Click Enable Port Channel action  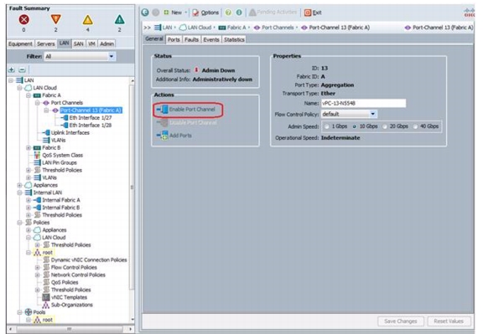pyautogui.click(x=186, y=109)
